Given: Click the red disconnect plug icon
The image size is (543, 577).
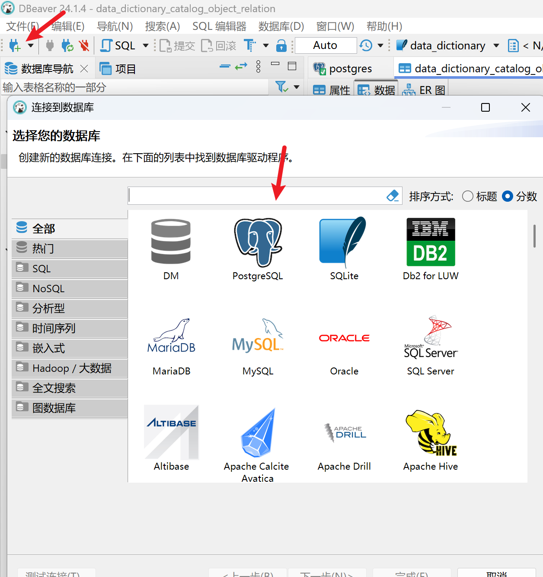Looking at the screenshot, I should [84, 45].
